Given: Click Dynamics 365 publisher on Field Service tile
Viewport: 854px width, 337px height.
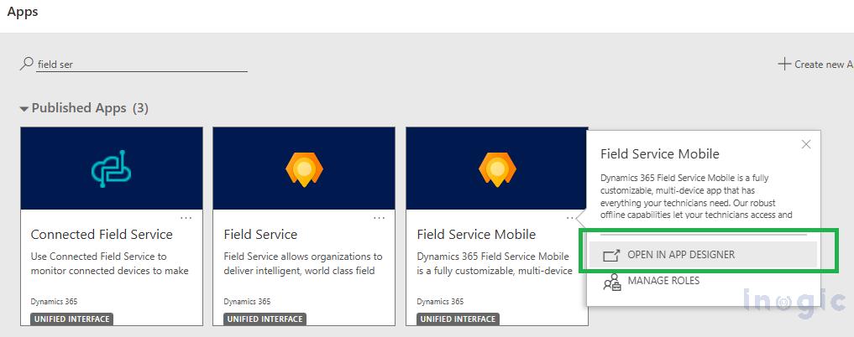Looking at the screenshot, I should coord(247,301).
